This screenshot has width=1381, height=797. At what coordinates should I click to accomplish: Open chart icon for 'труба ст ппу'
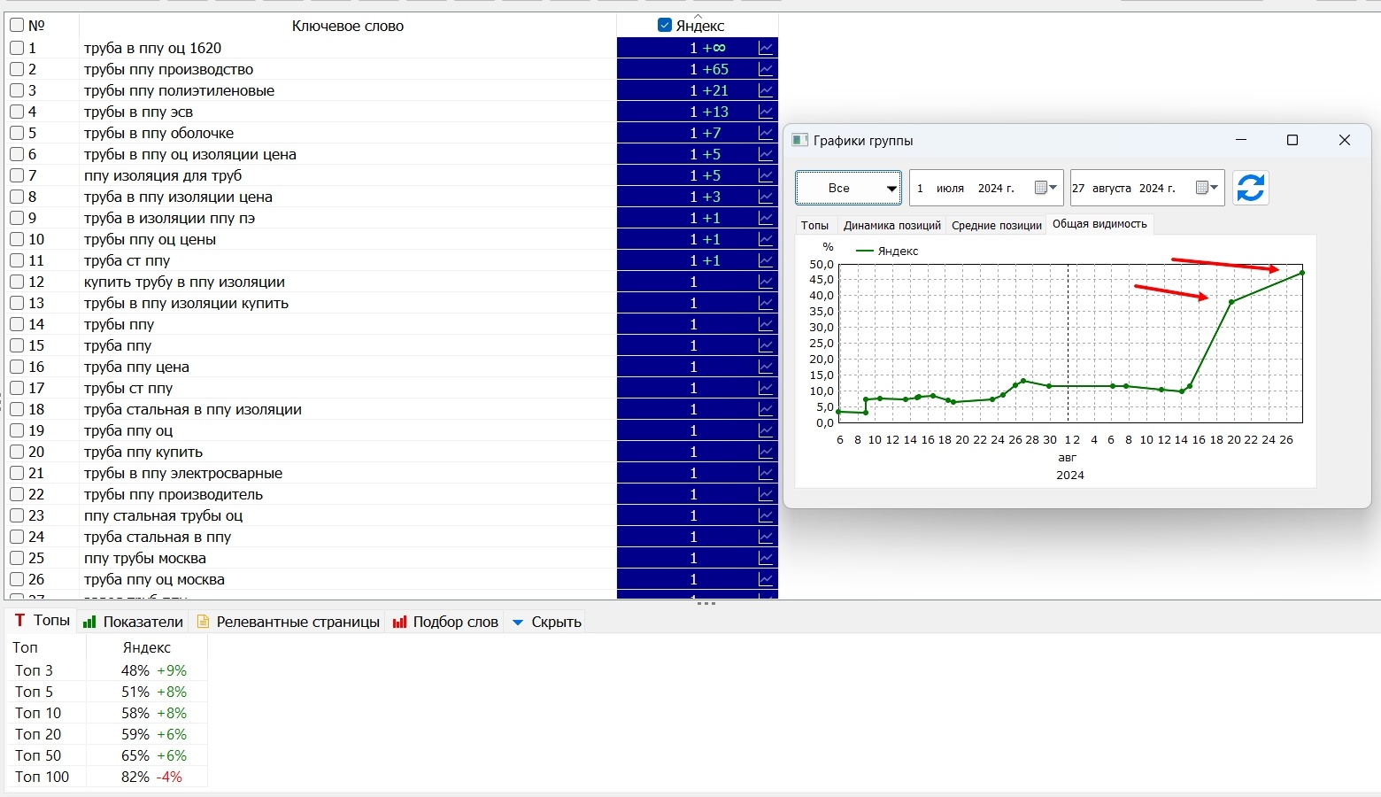[766, 260]
